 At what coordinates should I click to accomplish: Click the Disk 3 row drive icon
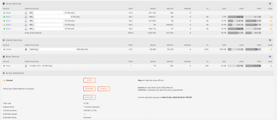26,25
